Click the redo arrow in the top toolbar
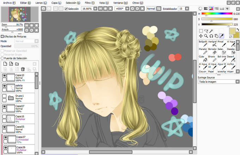 coord(49,9)
